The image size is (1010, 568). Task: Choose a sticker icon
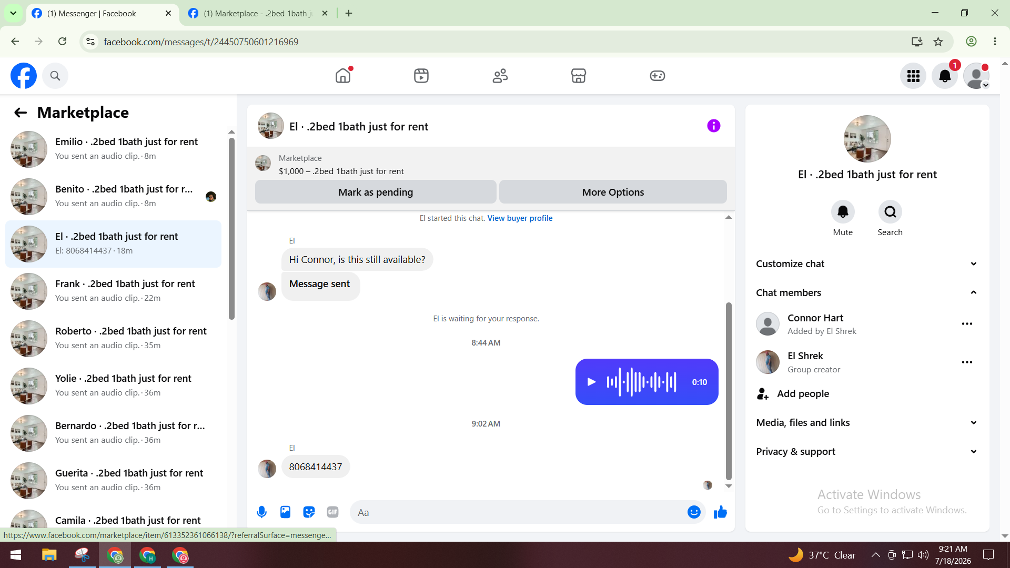[309, 512]
